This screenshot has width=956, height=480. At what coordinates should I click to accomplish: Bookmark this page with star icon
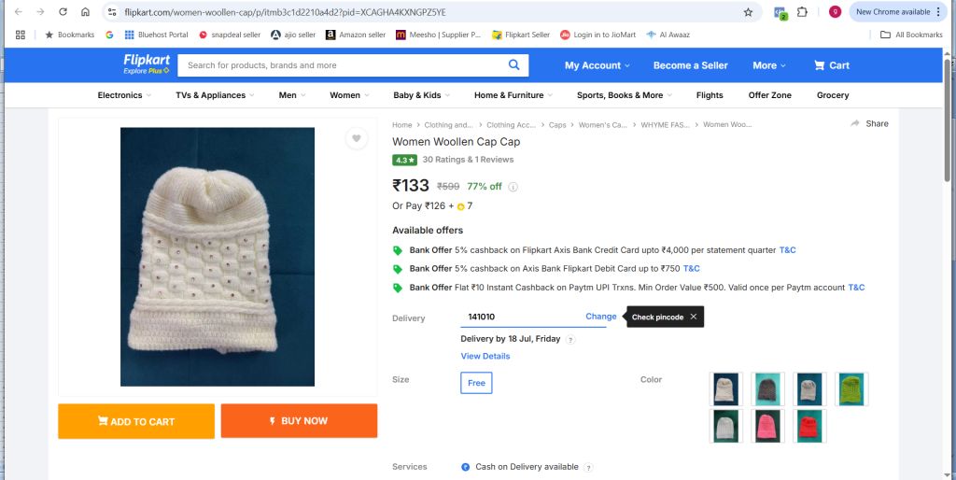click(x=748, y=12)
